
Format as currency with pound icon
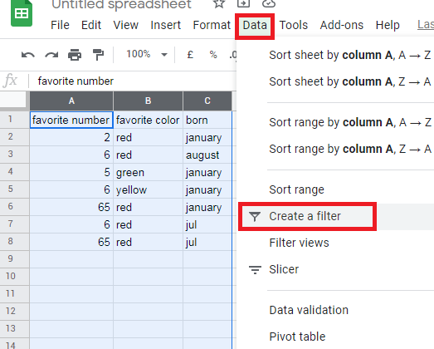(190, 54)
